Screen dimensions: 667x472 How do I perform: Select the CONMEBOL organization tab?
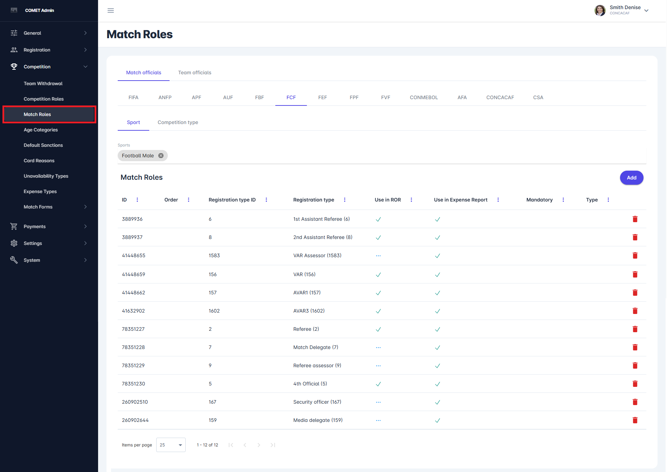[424, 97]
